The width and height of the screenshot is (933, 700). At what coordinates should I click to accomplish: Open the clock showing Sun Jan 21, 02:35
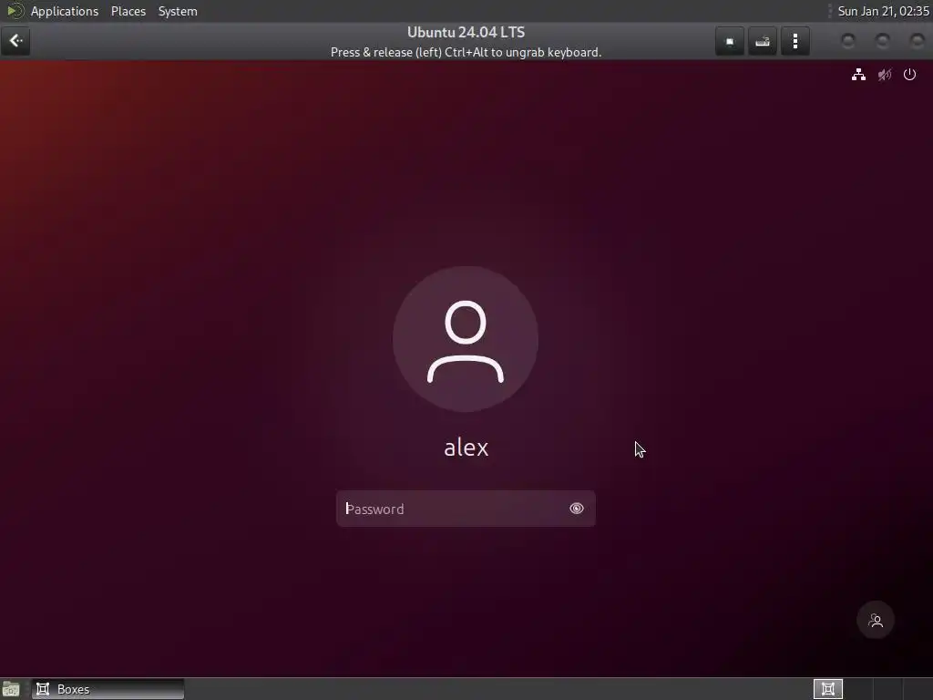coord(884,11)
